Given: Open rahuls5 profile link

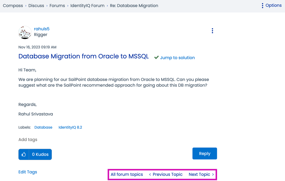Looking at the screenshot, I should click(x=42, y=29).
